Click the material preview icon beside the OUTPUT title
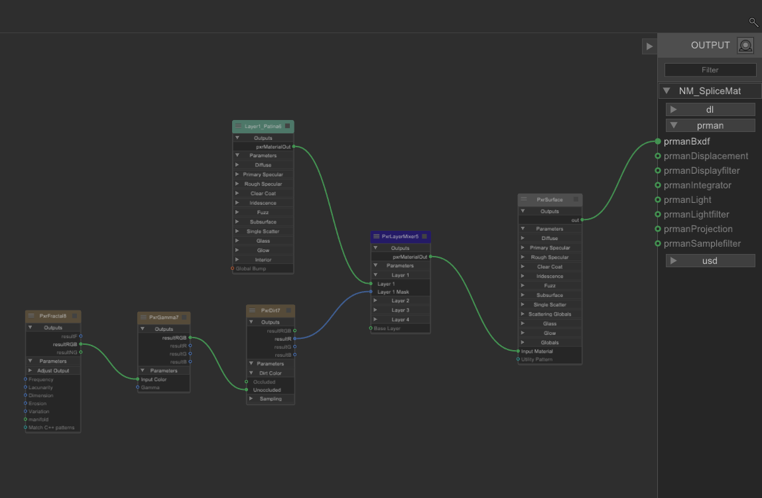 (x=745, y=45)
